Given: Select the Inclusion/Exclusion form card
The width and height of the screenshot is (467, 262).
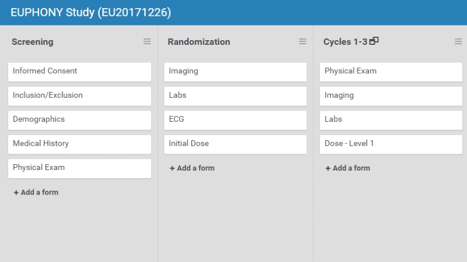Looking at the screenshot, I should [79, 95].
